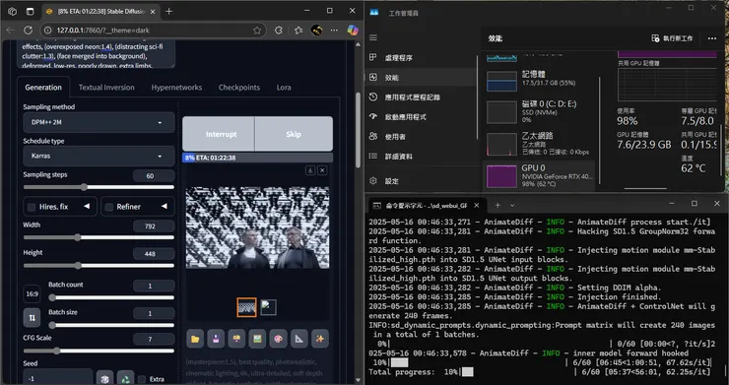Expand Refiner section arrow

[x=165, y=206]
